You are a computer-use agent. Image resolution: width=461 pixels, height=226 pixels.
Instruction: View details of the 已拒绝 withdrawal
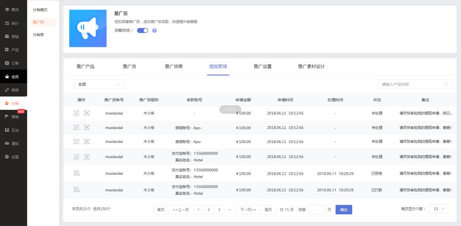[77, 173]
